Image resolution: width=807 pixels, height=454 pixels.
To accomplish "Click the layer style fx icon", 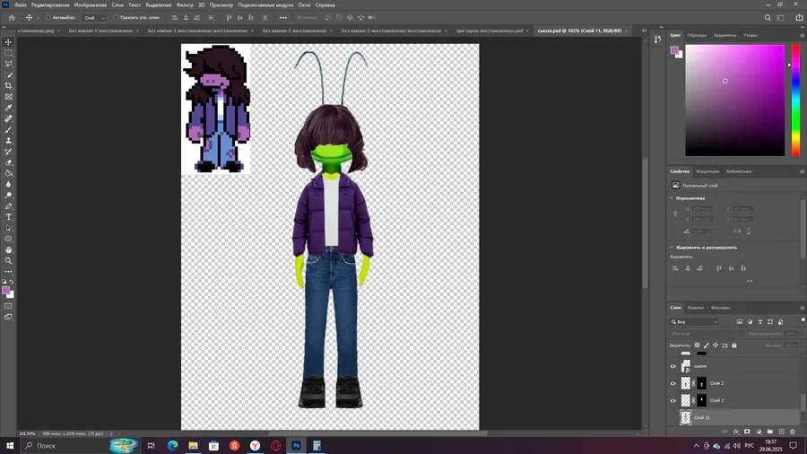I will pos(736,432).
